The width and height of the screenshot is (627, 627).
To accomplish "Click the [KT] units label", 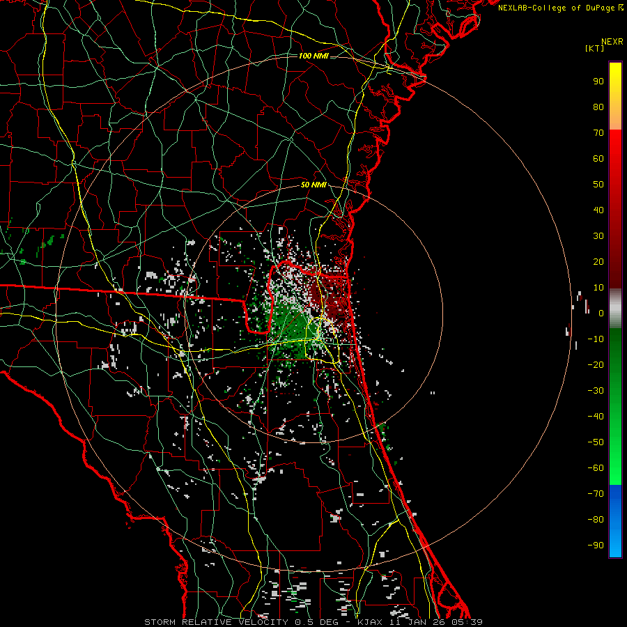I will (x=595, y=48).
